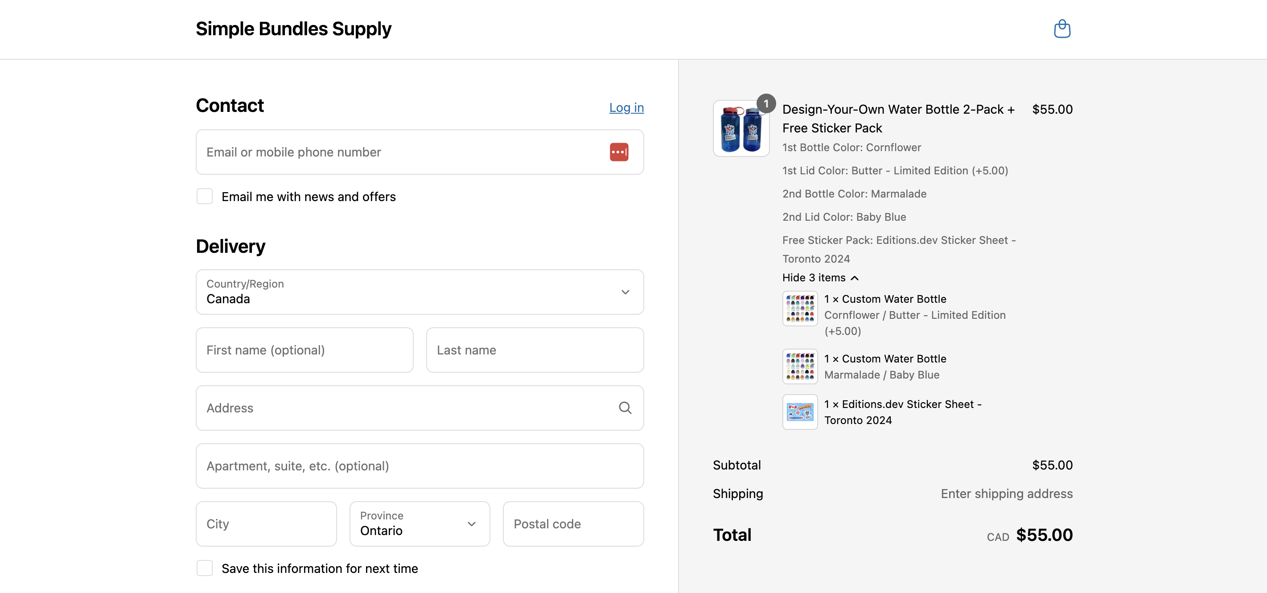Click the red password manager icon in email field

tap(619, 152)
